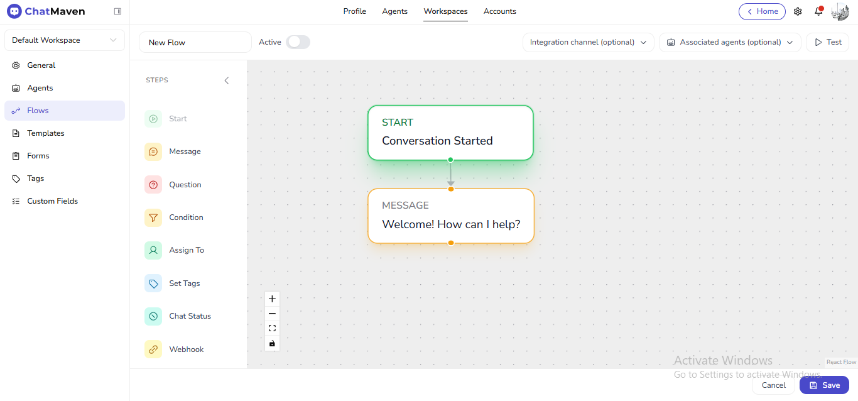Select the Assign To step icon
This screenshot has width=858, height=401.
click(x=153, y=250)
